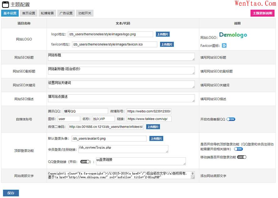The image size is (278, 198).
Task: Toggle the 开启右侧客服QQ switch
Action: (231, 119)
